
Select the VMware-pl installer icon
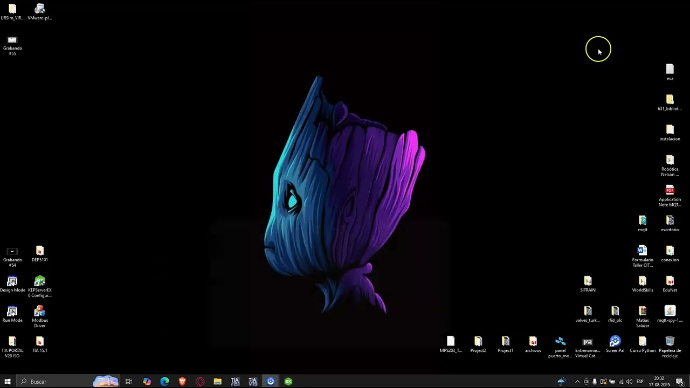click(40, 12)
